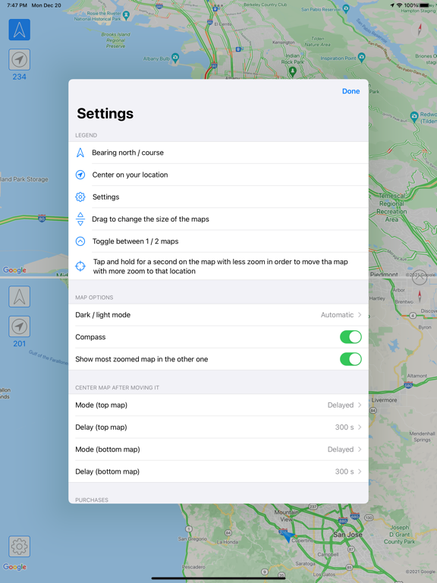Open Mode (top map) Delayed option
The width and height of the screenshot is (437, 583).
tap(218, 405)
